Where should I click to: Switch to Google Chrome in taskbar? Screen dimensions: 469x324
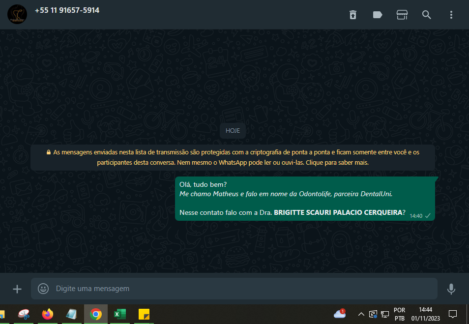pyautogui.click(x=96, y=314)
